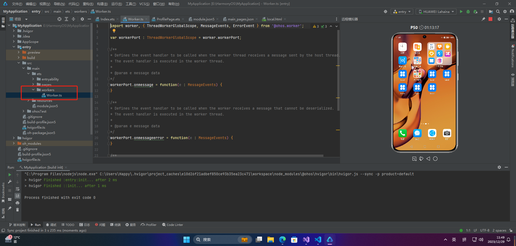Open Visual Studio Code from Windows taskbar
Screen dimensions: 516x246
pyautogui.click(x=318, y=239)
